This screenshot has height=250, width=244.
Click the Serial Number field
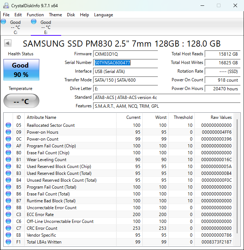point(125,62)
